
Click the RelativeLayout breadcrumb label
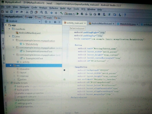(77, 28)
